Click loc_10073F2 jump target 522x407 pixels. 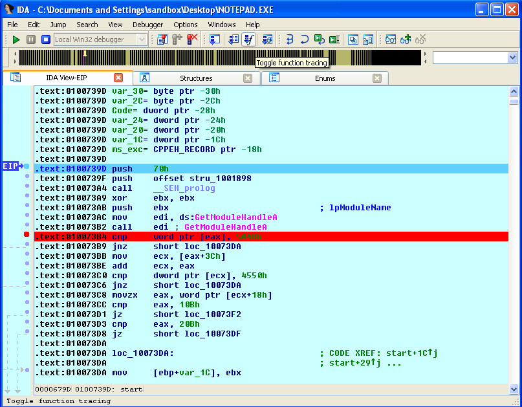[x=212, y=314]
